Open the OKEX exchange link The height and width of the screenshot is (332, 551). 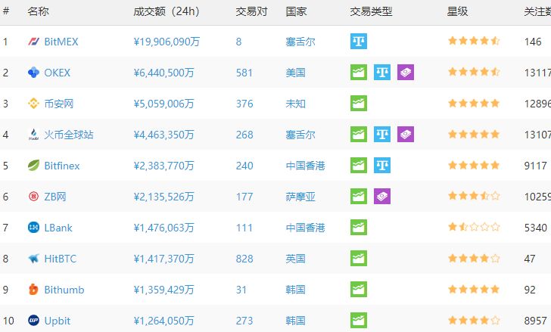58,73
